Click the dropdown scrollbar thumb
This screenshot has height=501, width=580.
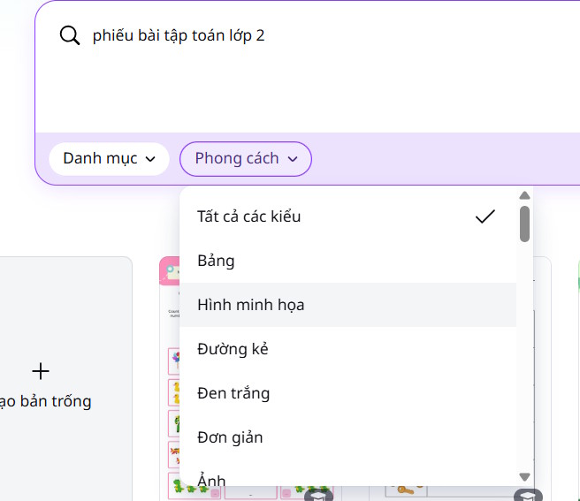click(x=524, y=224)
